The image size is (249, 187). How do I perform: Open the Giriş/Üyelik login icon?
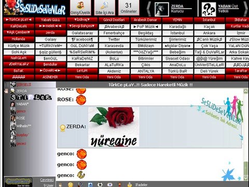pyautogui.click(x=80, y=8)
